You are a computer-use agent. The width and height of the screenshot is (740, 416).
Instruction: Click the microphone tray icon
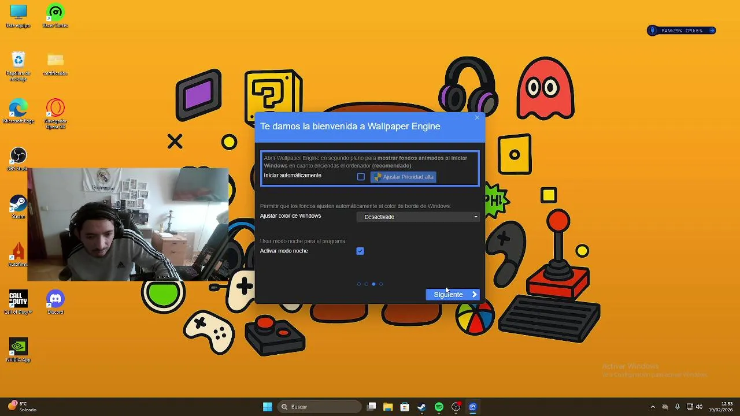678,407
